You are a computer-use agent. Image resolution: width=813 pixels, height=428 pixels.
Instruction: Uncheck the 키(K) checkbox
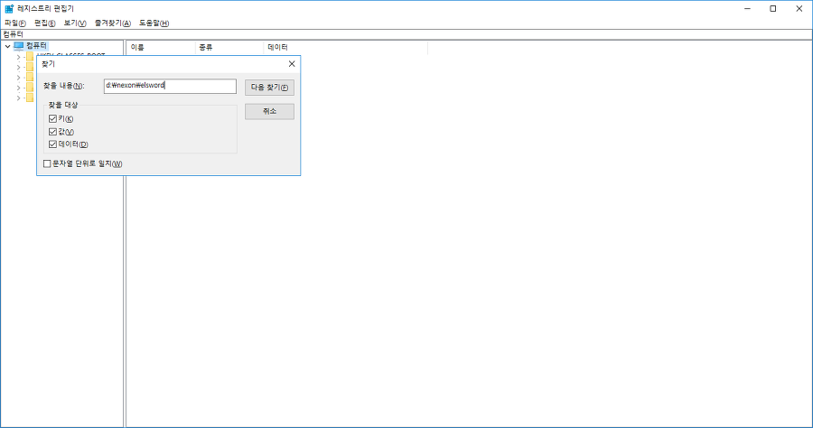point(52,119)
